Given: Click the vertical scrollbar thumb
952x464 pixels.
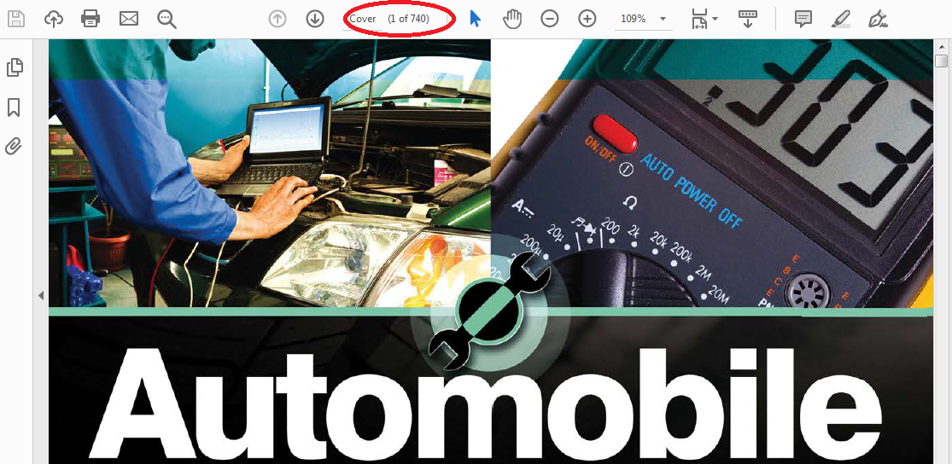Looking at the screenshot, I should (942, 61).
